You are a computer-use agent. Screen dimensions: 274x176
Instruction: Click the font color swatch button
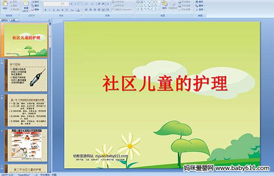[78, 10]
